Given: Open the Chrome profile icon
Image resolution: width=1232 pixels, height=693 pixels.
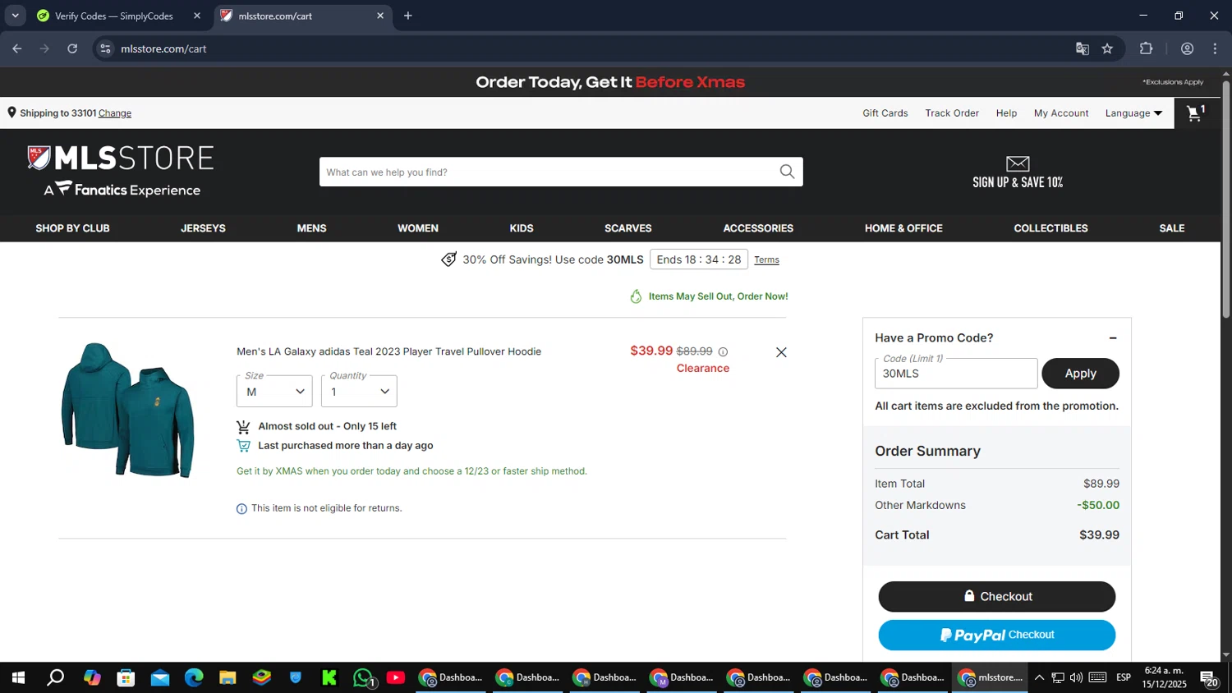Looking at the screenshot, I should point(1187,48).
